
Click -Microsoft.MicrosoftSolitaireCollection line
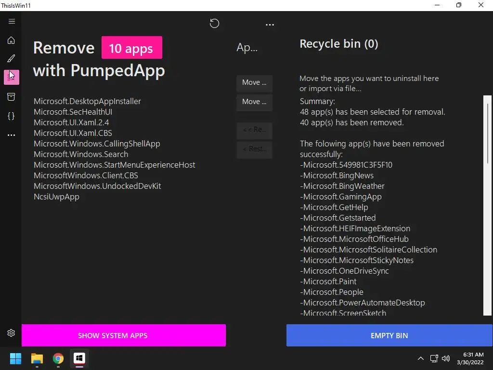(x=368, y=250)
